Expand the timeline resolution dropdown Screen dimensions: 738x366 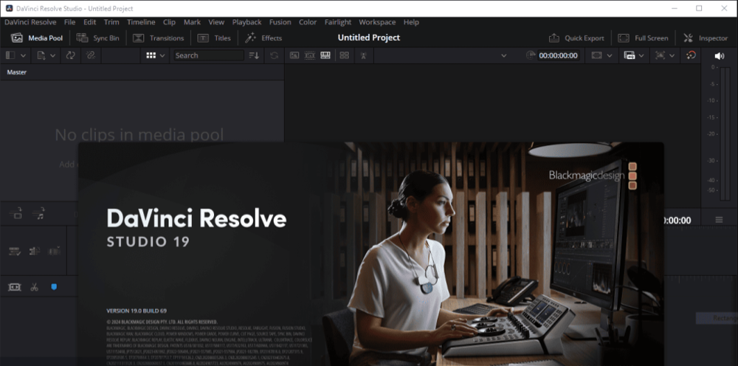(x=602, y=55)
